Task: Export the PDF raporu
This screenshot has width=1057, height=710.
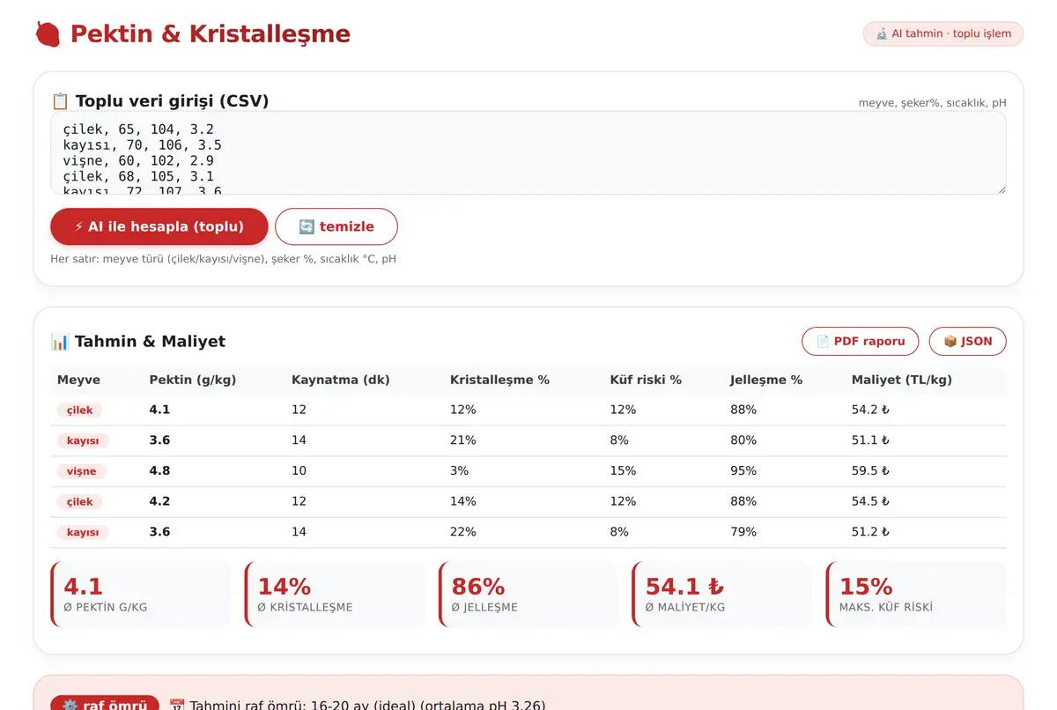Action: pos(860,341)
